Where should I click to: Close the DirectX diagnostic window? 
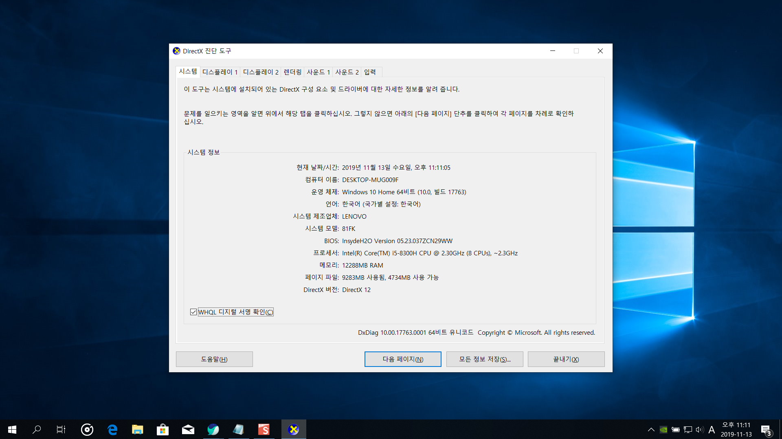click(600, 51)
